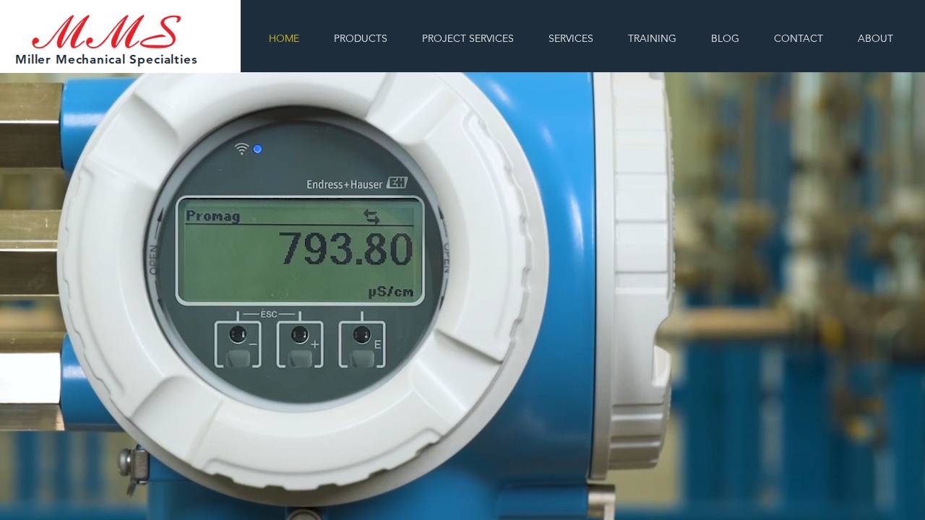The height and width of the screenshot is (520, 925).
Task: Click the pS/cm unit indicator on the display
Action: pos(390,291)
